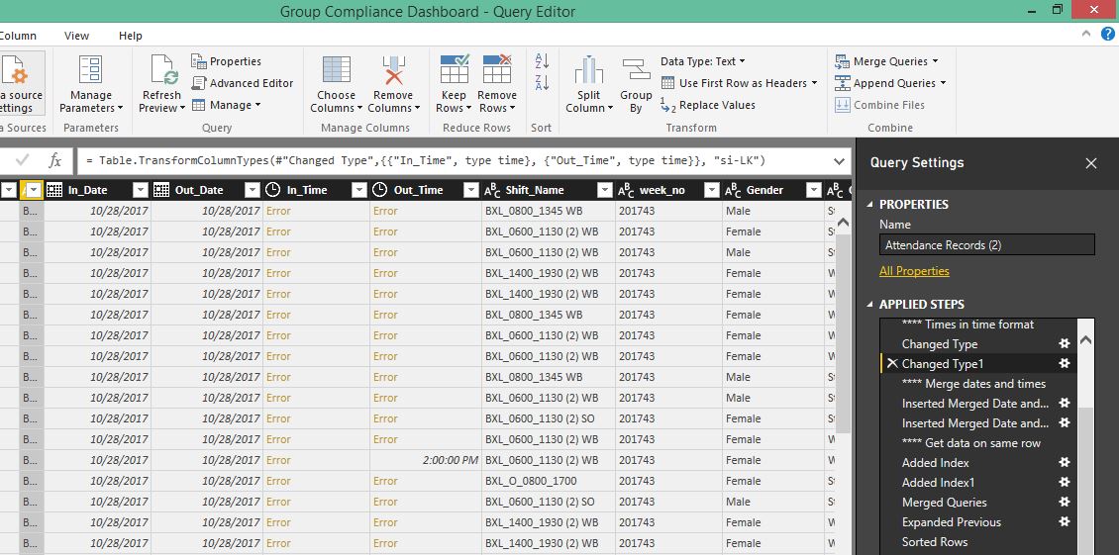
Task: Click Replace Values
Action: (x=708, y=105)
